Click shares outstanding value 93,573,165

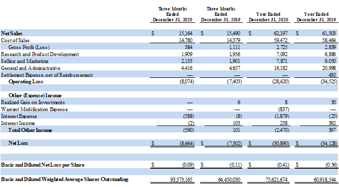(181, 180)
